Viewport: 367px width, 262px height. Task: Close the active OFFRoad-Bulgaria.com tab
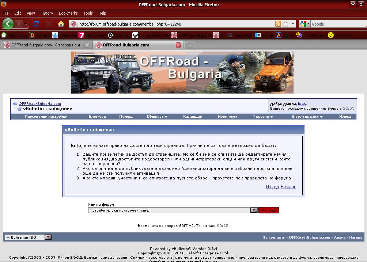tap(178, 45)
